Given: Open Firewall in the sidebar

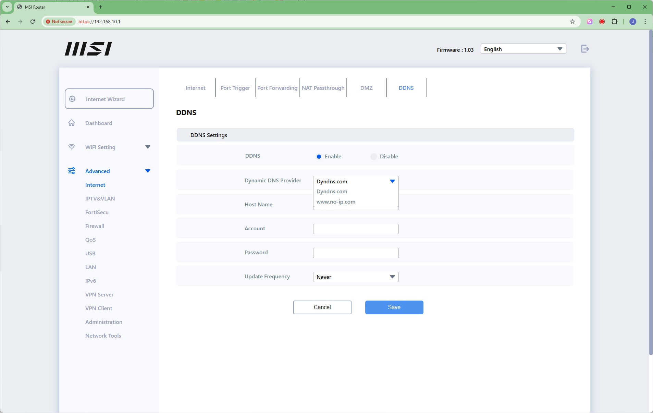Looking at the screenshot, I should point(95,226).
